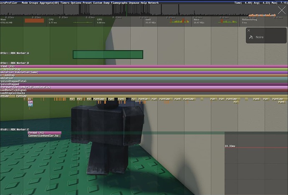Screen dimensions: 288x195
Task: Click the Avg[ 4.23] readout
Action: coord(262,3)
